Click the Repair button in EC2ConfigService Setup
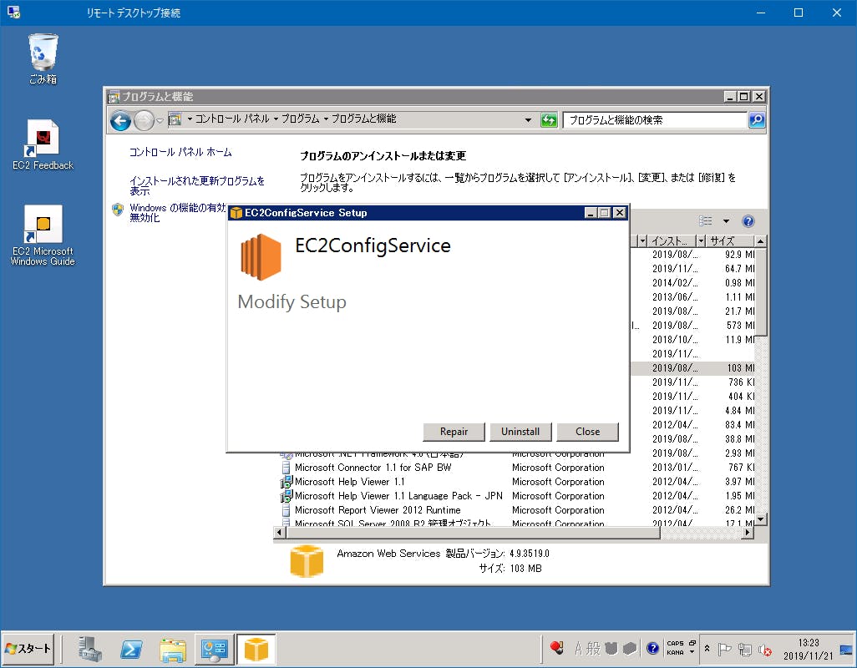This screenshot has height=668, width=857. [454, 432]
